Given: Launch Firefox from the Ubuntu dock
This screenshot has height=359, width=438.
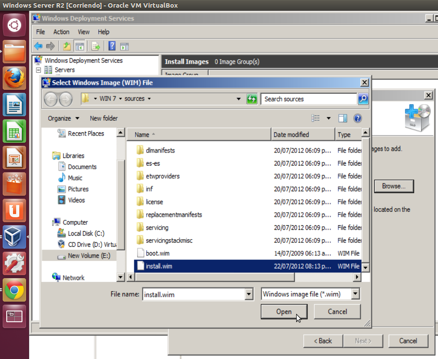Looking at the screenshot, I should tap(14, 78).
